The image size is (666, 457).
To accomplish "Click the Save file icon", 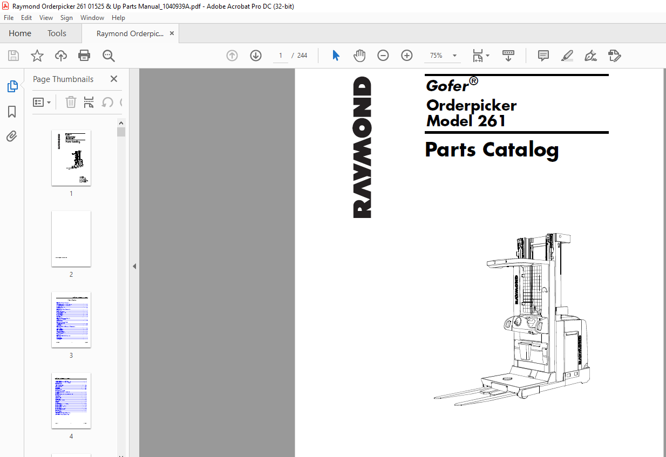I will pyautogui.click(x=13, y=56).
